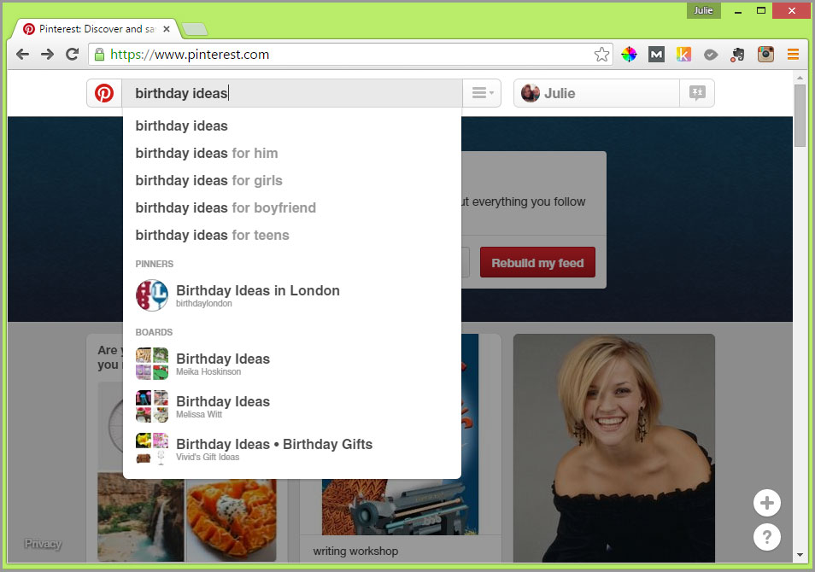Click the question mark help button
This screenshot has width=815, height=572.
766,537
